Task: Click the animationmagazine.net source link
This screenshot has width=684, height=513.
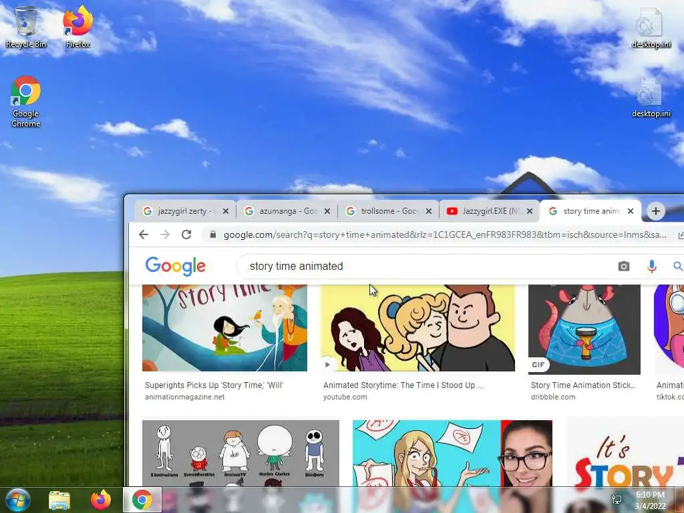Action: (184, 397)
